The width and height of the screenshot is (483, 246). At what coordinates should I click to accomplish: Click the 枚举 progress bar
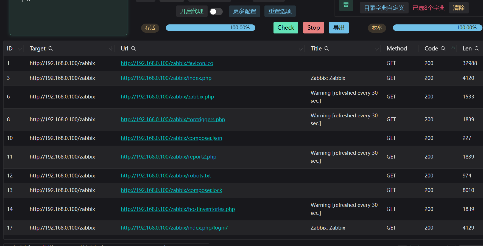438,28
